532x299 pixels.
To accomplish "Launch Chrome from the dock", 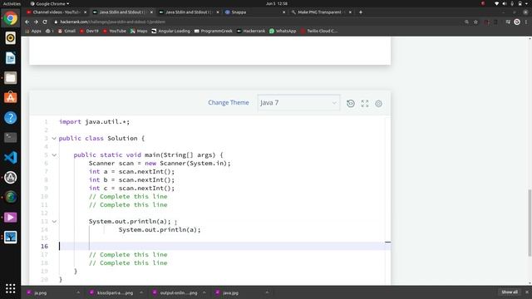I will coord(10,18).
